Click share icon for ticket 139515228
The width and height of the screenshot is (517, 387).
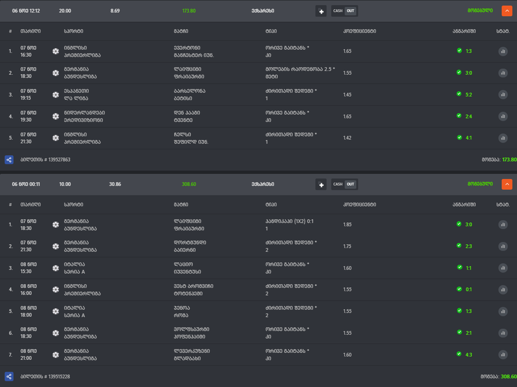click(9, 376)
